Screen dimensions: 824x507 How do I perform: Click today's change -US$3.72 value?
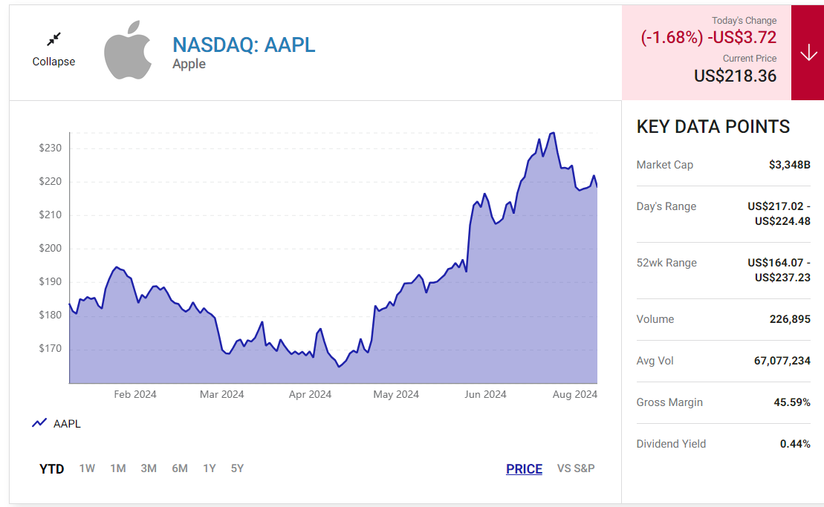(x=742, y=37)
